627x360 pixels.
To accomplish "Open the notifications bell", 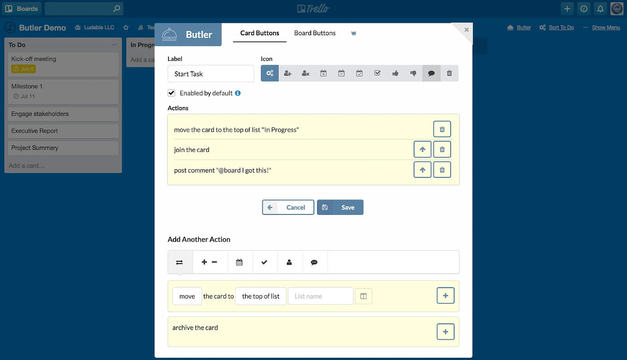I will point(600,9).
